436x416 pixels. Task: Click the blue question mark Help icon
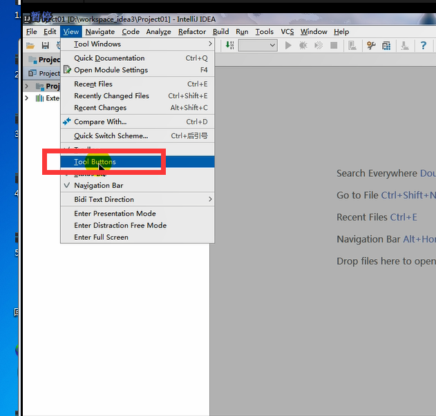[x=423, y=45]
